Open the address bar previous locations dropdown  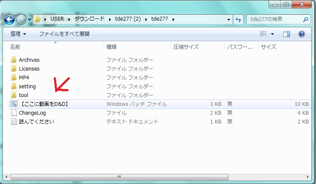click(x=229, y=20)
